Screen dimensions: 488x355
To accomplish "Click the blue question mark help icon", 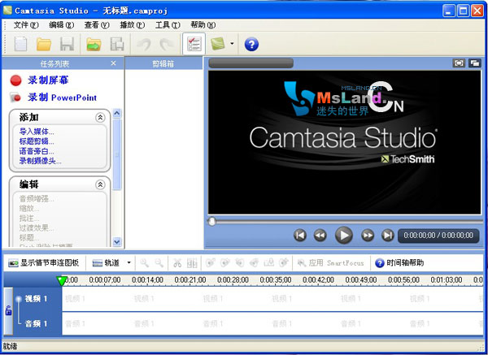I will pyautogui.click(x=251, y=44).
